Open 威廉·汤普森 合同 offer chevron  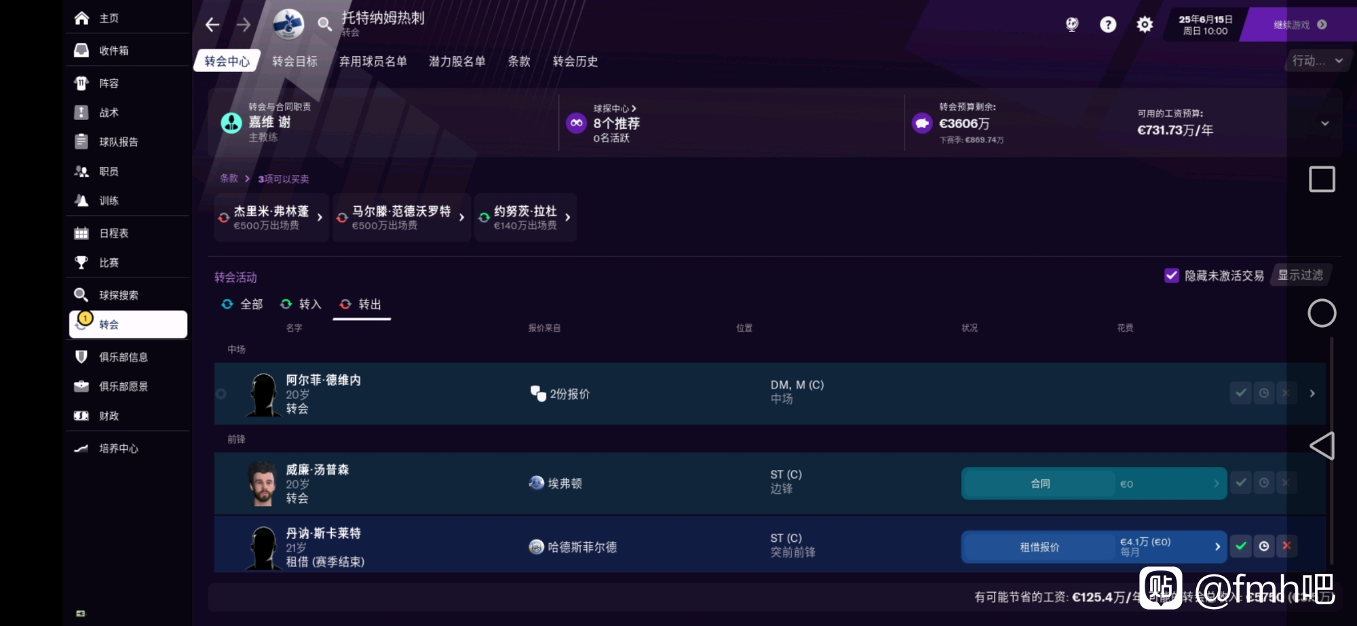tap(1217, 484)
